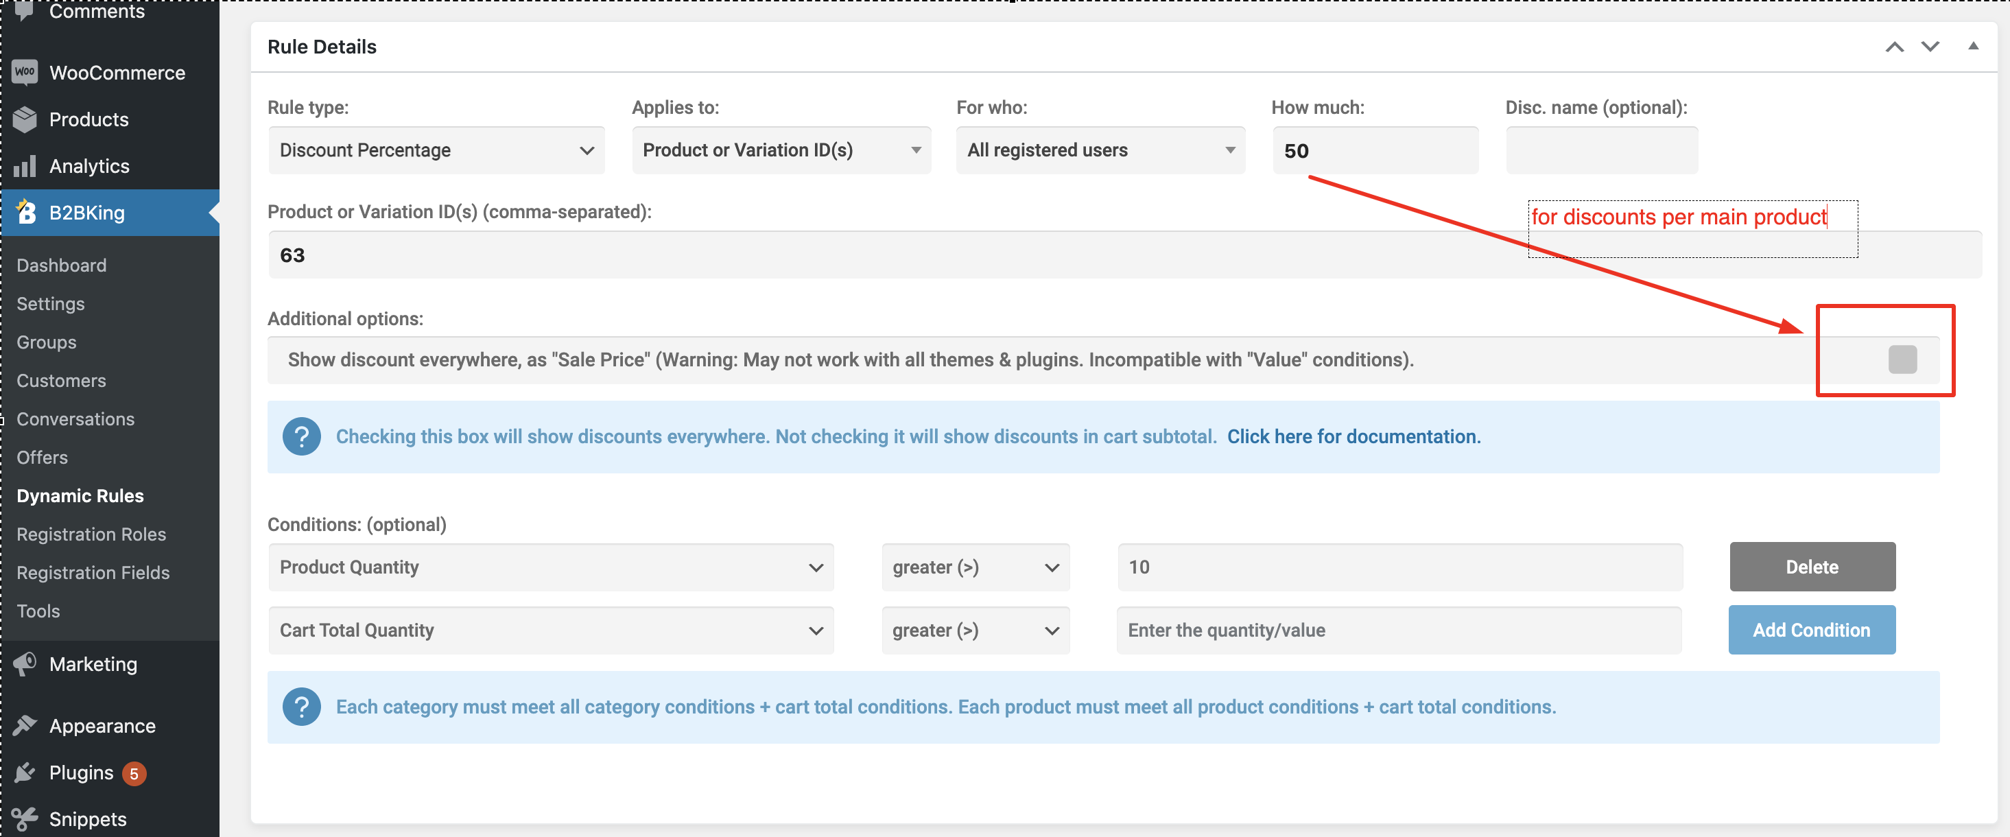The image size is (2010, 837).
Task: Open the Rule type dropdown
Action: 437,150
